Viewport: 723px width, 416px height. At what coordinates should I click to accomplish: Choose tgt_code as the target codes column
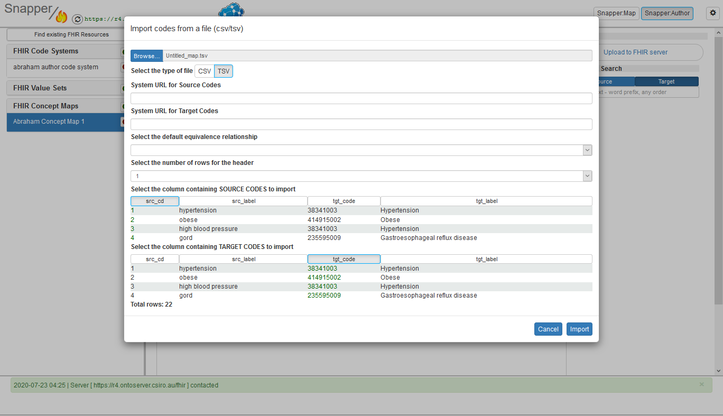click(344, 259)
